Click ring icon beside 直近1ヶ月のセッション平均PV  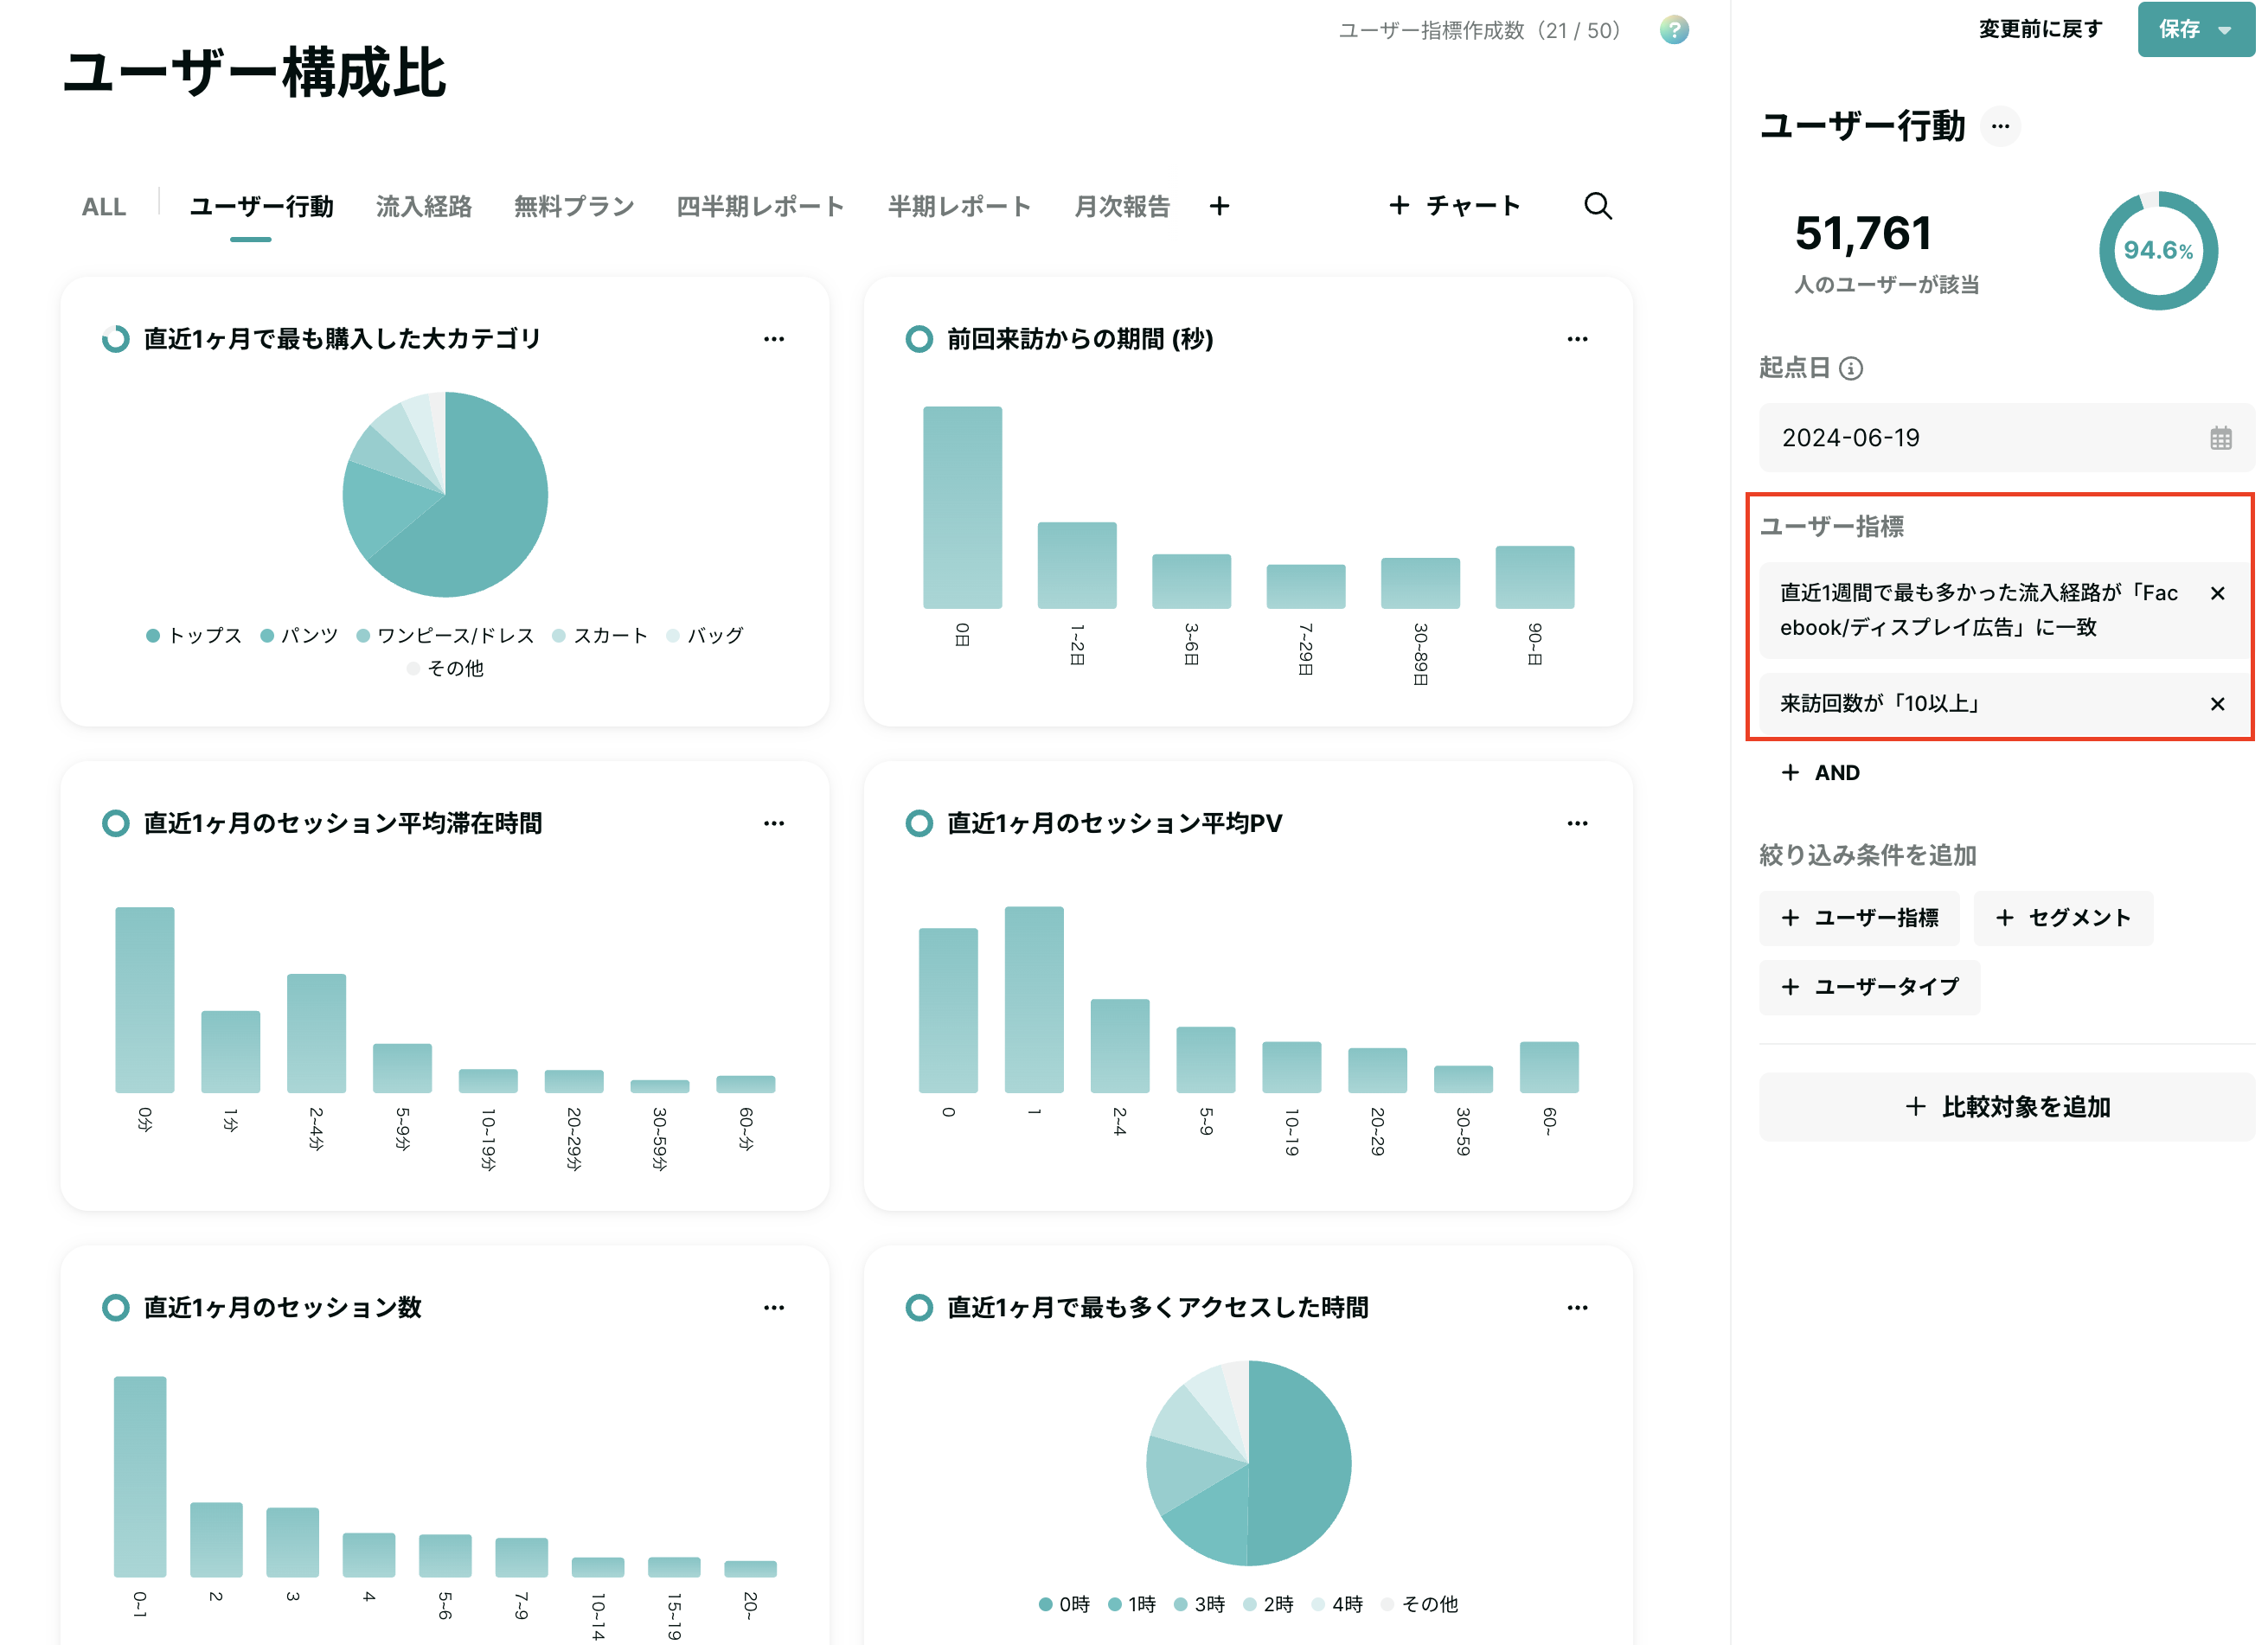point(918,823)
